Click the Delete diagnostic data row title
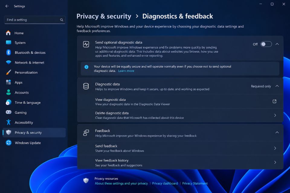 (x=112, y=113)
